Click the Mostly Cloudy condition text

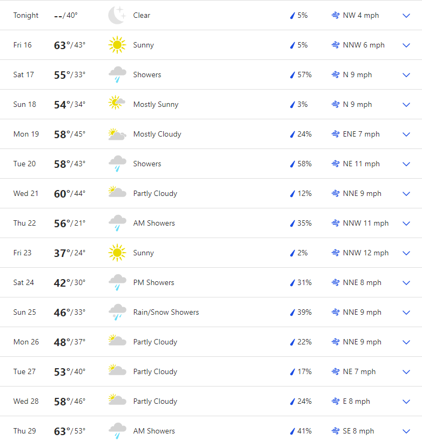[157, 134]
